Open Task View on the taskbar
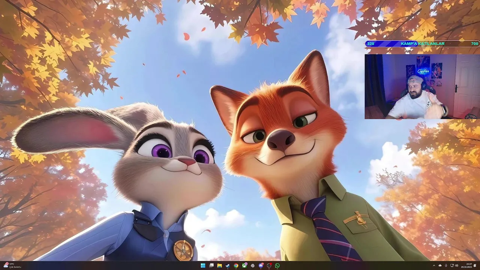480x270 pixels. pos(211,265)
